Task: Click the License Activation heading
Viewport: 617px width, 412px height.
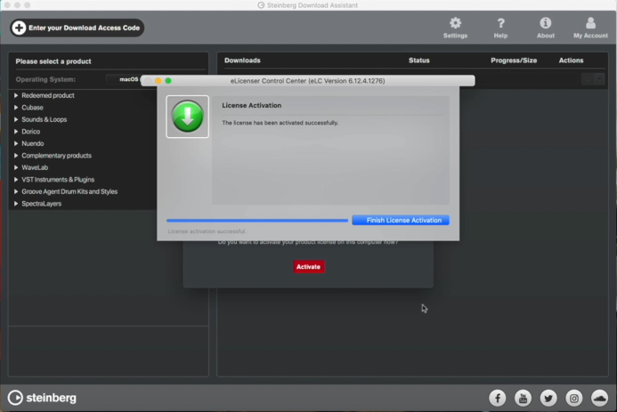Action: point(251,105)
